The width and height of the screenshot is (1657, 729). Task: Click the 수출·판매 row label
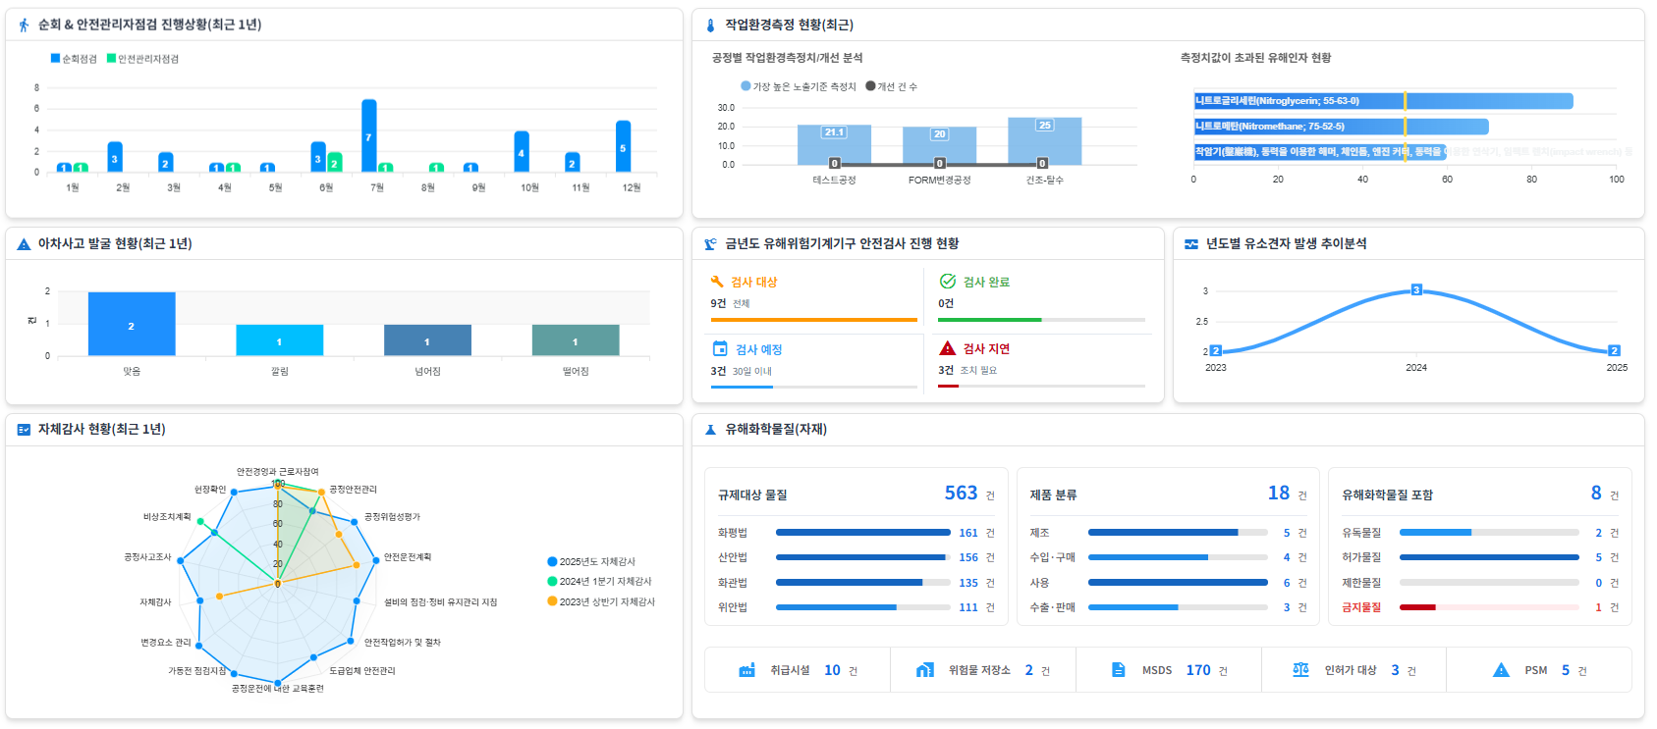coord(1052,607)
